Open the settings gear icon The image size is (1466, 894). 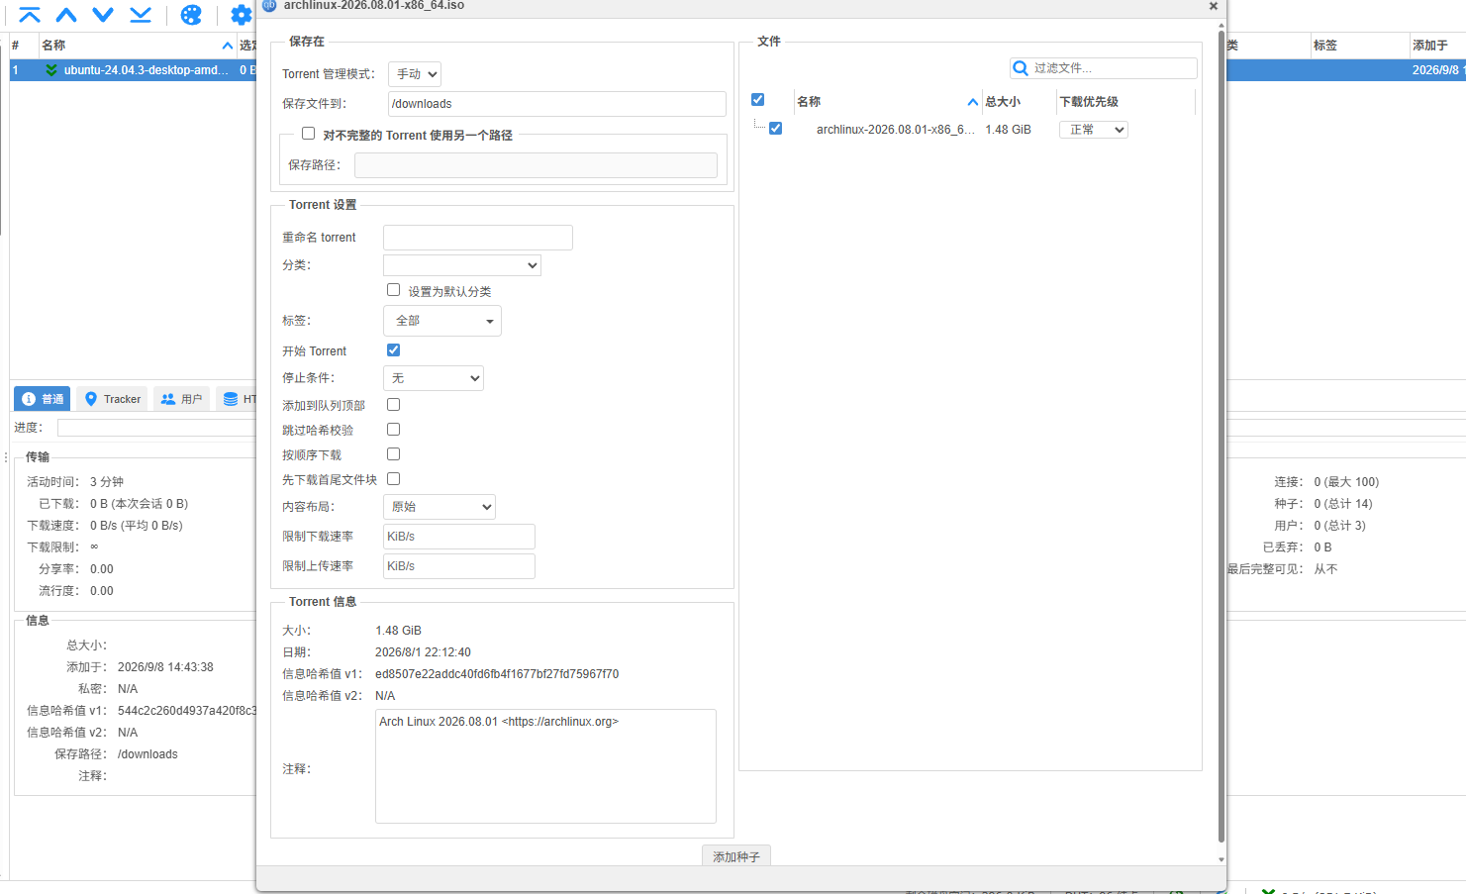pos(241,15)
